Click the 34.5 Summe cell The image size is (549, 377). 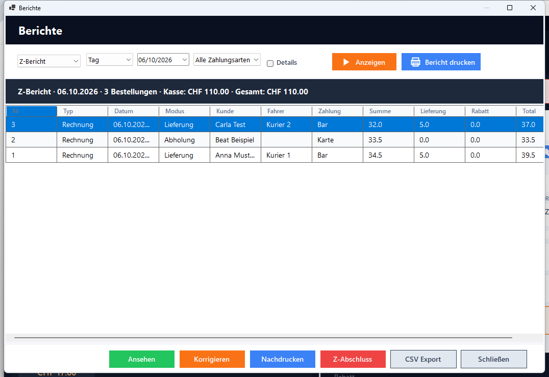[x=389, y=155]
